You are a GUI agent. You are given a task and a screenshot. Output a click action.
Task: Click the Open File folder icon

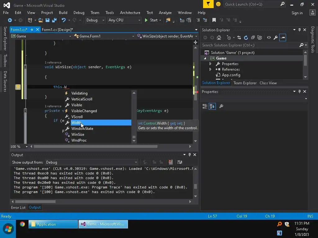click(x=41, y=20)
